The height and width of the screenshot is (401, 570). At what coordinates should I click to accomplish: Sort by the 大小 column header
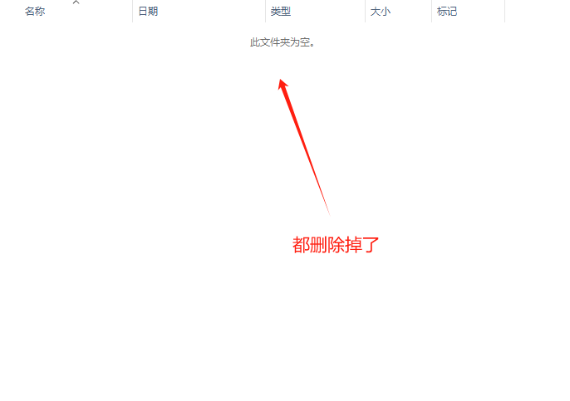click(x=381, y=12)
